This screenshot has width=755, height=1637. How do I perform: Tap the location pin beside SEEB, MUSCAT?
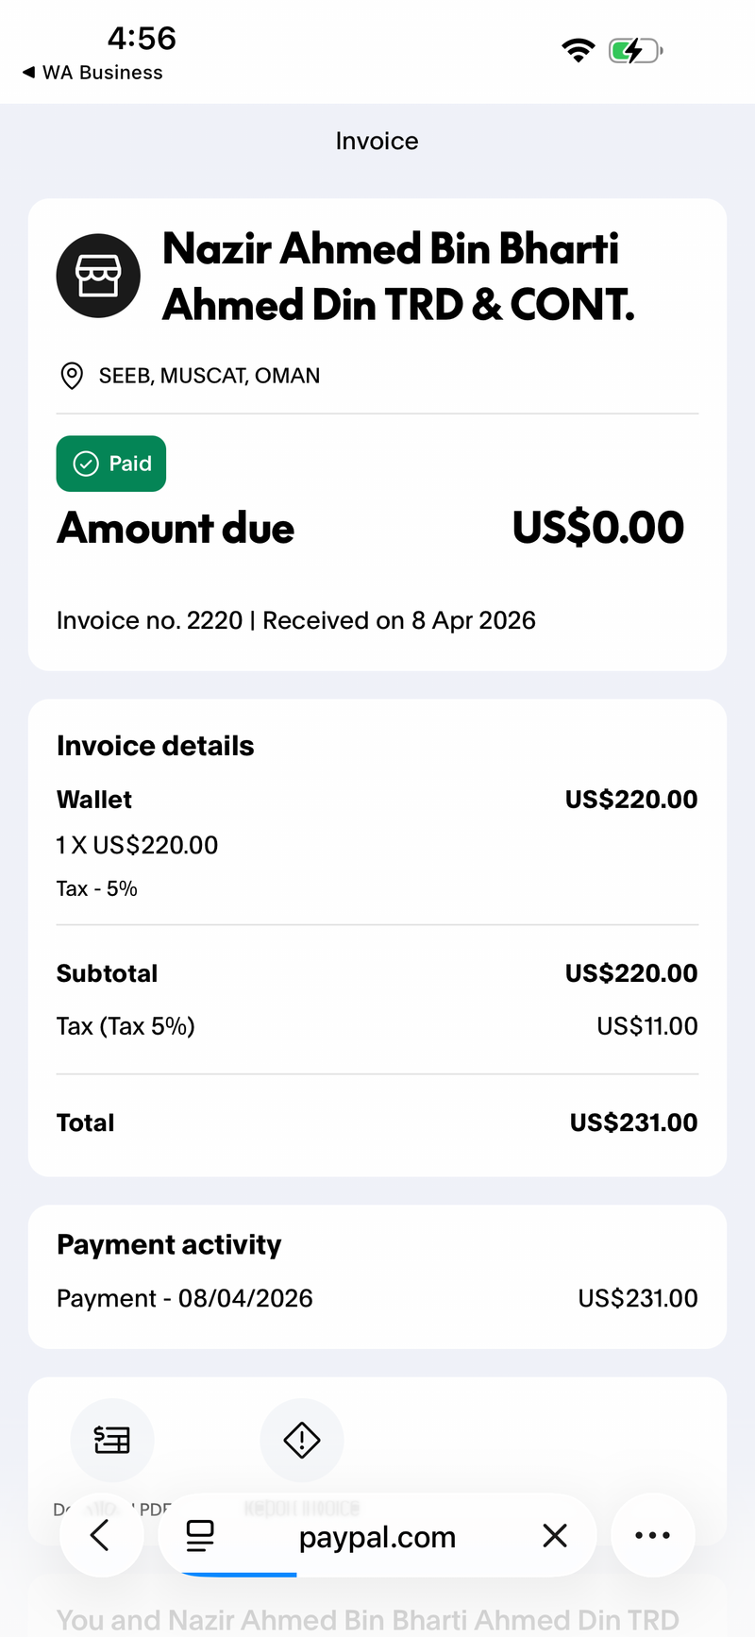(x=71, y=376)
